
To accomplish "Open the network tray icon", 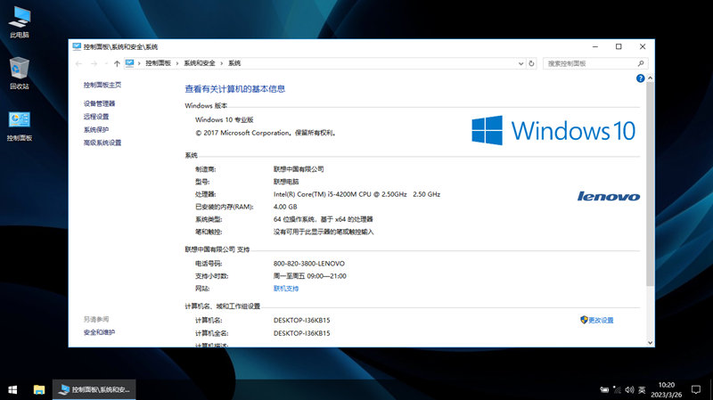I will [617, 390].
